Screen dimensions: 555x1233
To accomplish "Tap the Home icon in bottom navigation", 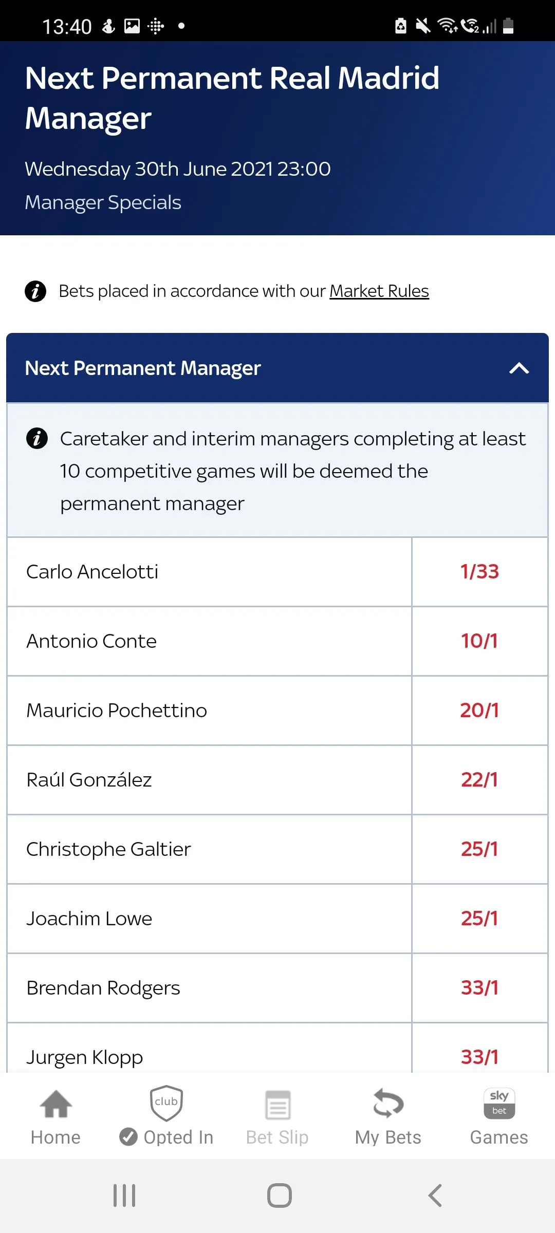I will (55, 1105).
